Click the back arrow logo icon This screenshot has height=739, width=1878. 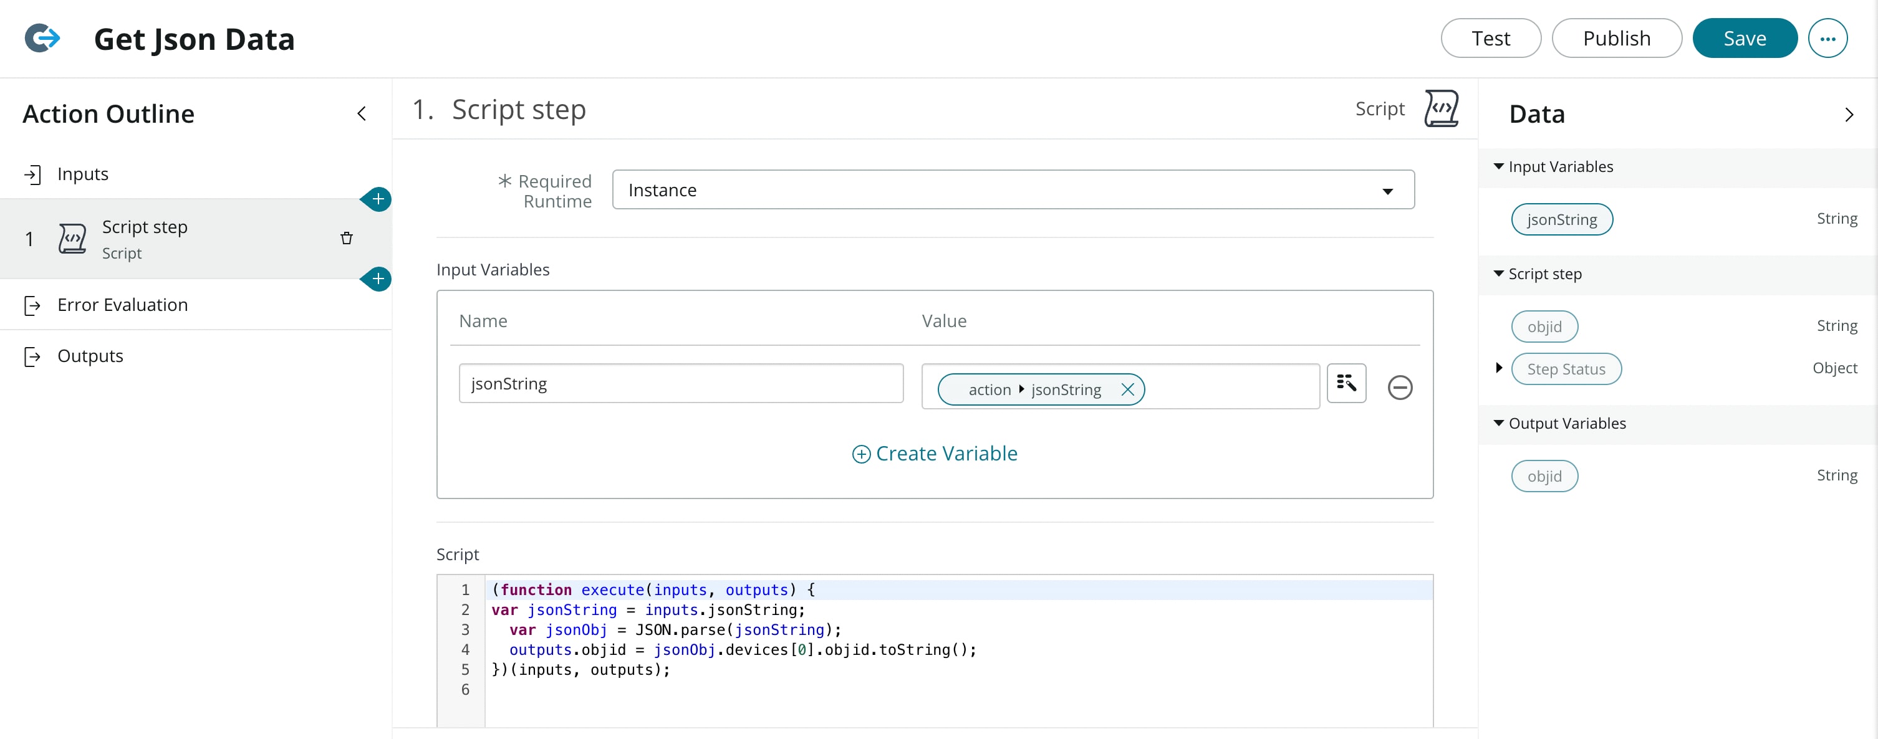[x=42, y=38]
